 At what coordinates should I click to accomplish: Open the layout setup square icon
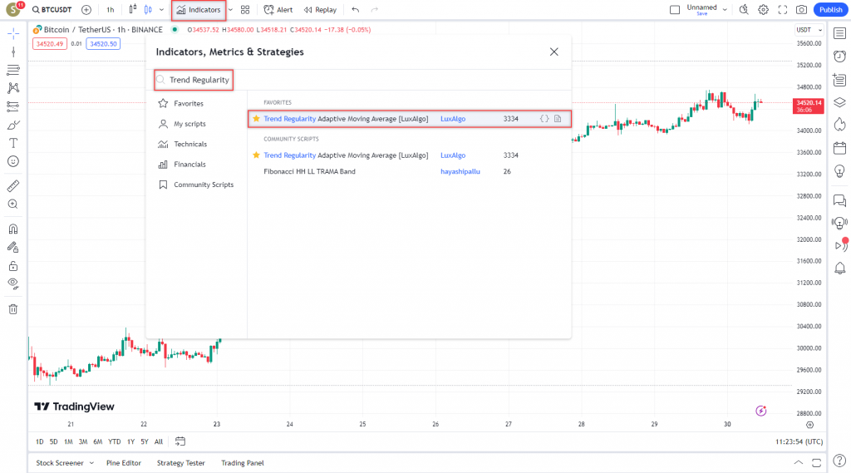675,10
